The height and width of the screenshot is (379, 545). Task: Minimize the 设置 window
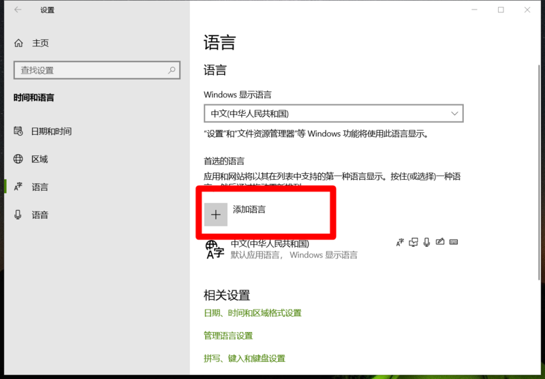click(x=474, y=10)
